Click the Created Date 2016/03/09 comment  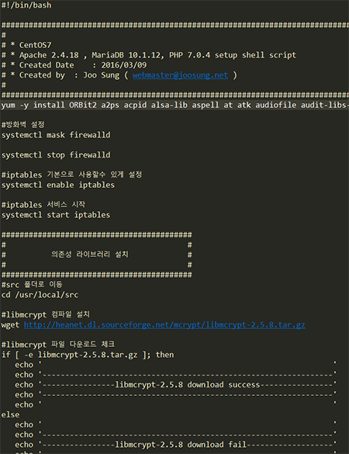74,65
